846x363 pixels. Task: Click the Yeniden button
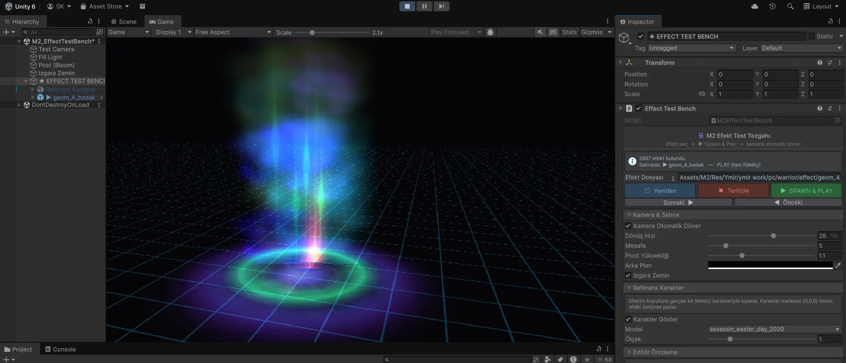pos(660,191)
